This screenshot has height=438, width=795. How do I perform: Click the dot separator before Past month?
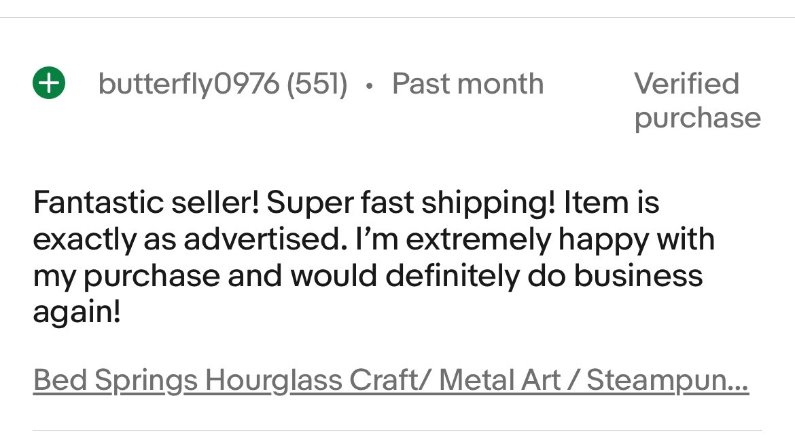tap(369, 86)
